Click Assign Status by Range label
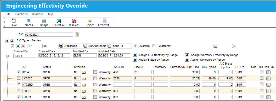The width and height of the screenshot is (276, 101). pos(154,60)
